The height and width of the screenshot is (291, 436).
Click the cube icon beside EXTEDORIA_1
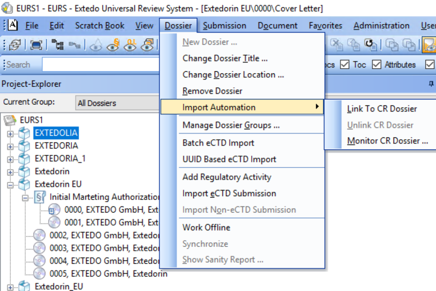pyautogui.click(x=24, y=159)
